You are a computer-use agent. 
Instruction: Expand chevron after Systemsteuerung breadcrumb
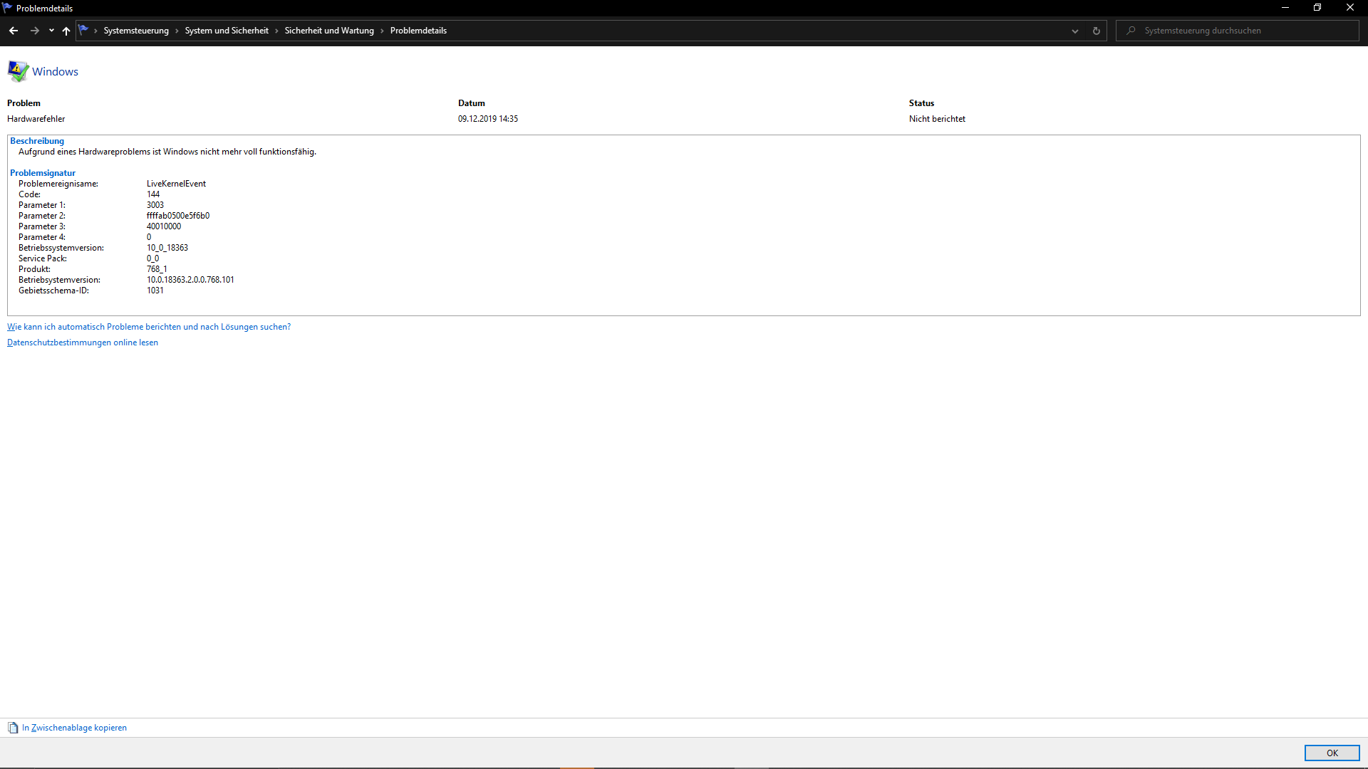177,31
